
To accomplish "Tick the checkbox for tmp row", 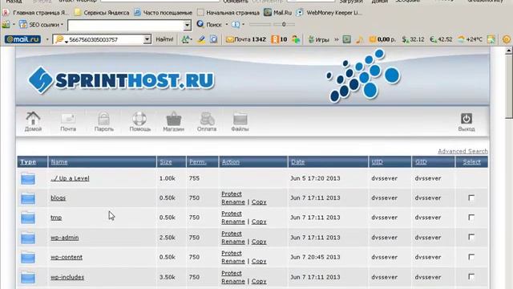I will click(x=471, y=218).
